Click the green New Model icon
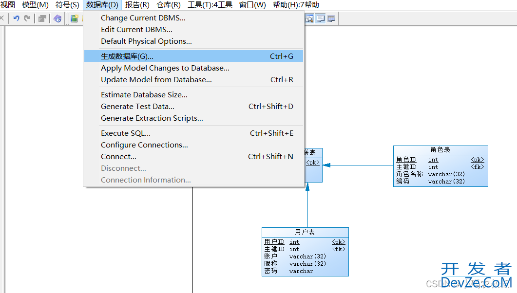 click(75, 18)
